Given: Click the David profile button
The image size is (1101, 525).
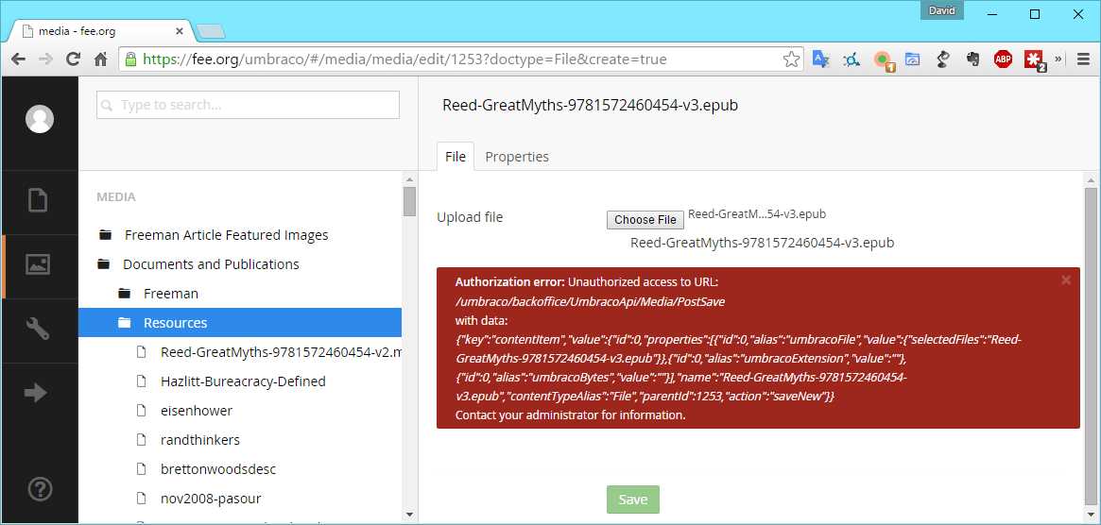Looking at the screenshot, I should (941, 10).
